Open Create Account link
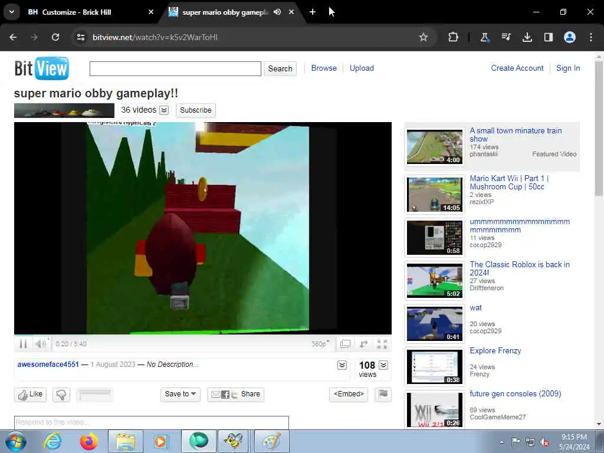 point(517,68)
